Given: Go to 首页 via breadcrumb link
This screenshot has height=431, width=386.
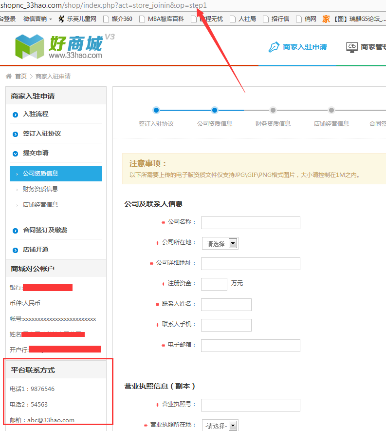Looking at the screenshot, I should (x=21, y=76).
